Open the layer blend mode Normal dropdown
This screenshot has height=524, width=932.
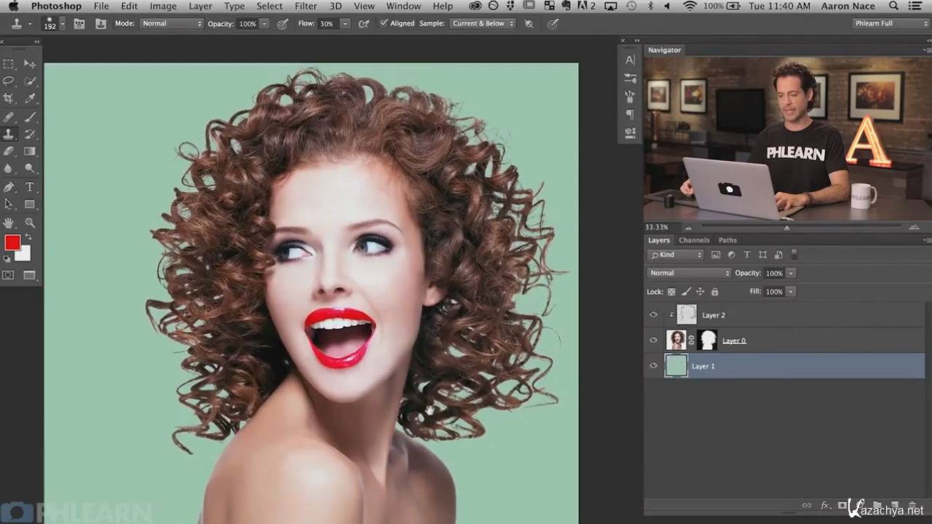(689, 273)
